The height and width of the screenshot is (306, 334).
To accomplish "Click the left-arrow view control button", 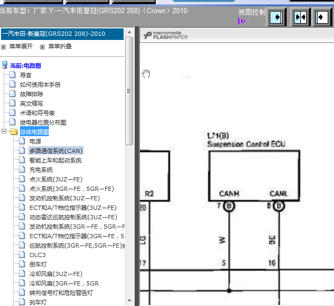I will coord(322,17).
